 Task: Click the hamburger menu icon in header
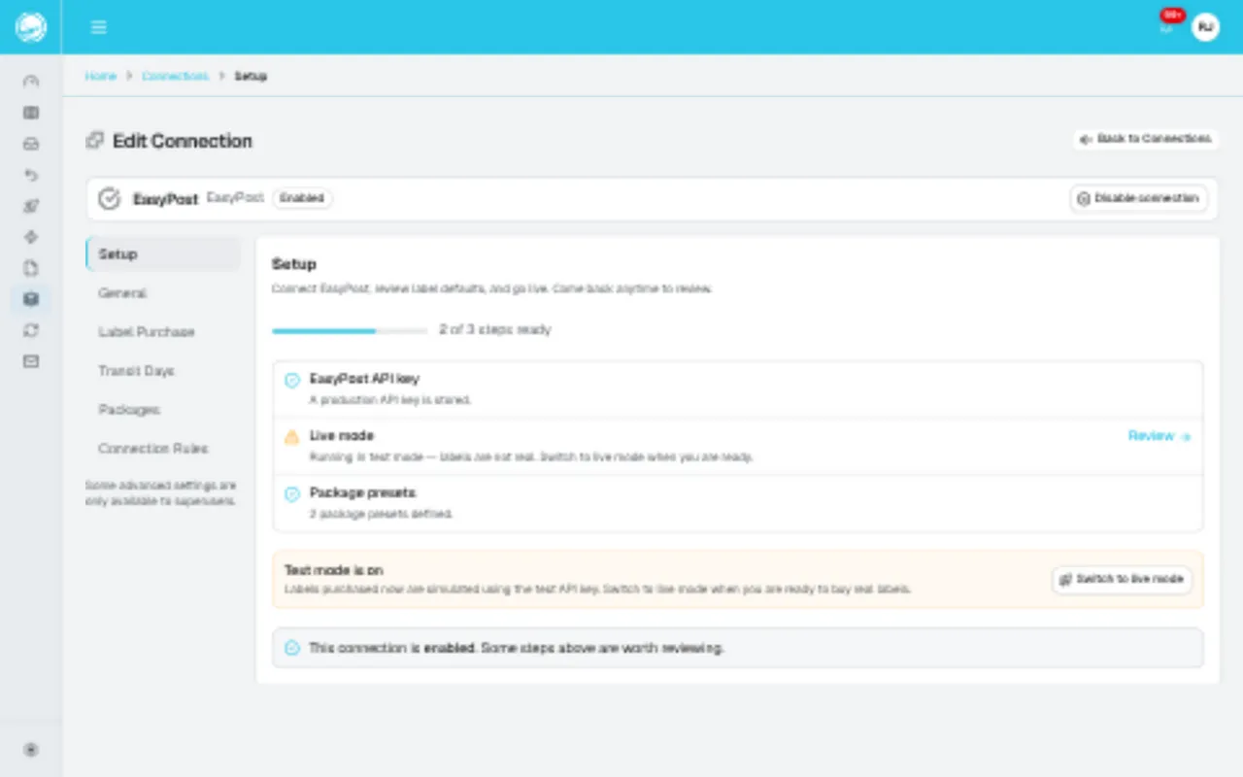98,27
